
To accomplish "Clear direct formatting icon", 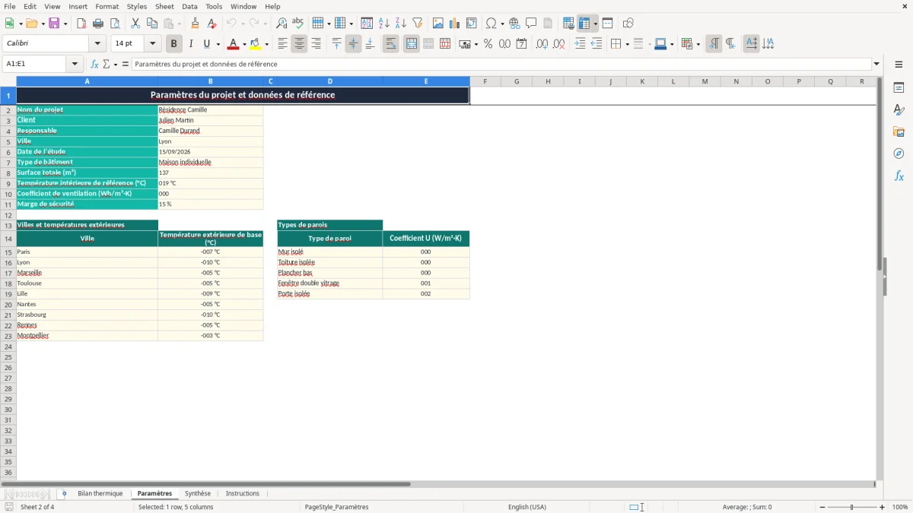I will [x=212, y=24].
